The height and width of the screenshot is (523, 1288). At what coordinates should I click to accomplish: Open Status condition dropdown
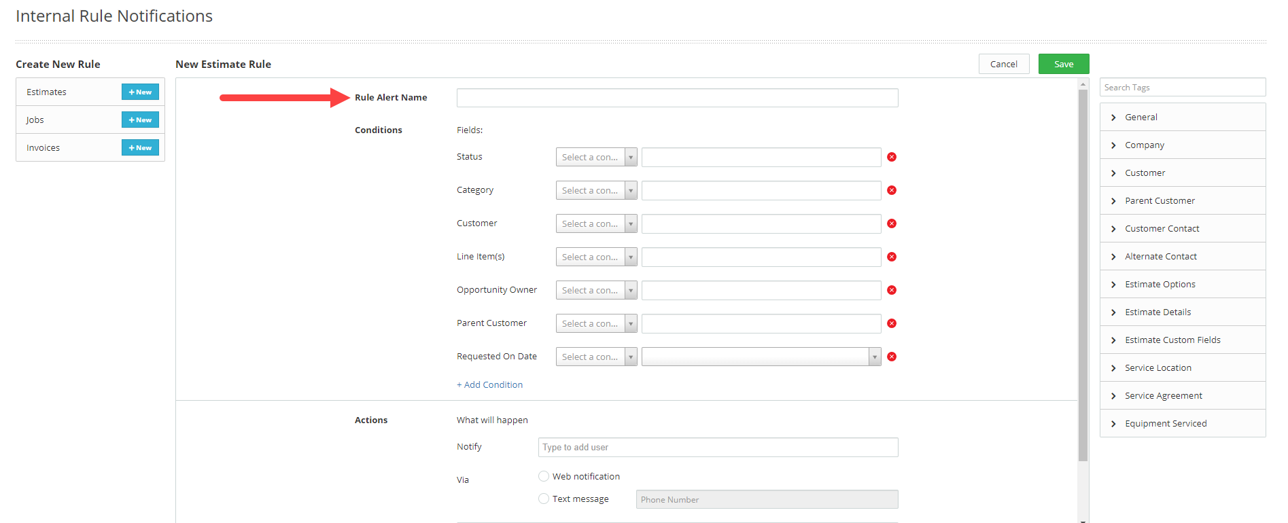596,157
